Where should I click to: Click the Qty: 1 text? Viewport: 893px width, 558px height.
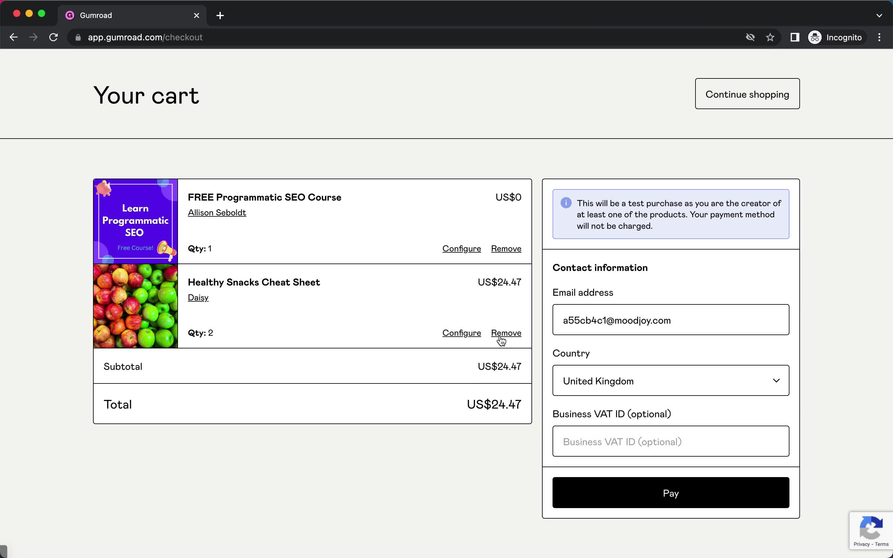pyautogui.click(x=200, y=249)
